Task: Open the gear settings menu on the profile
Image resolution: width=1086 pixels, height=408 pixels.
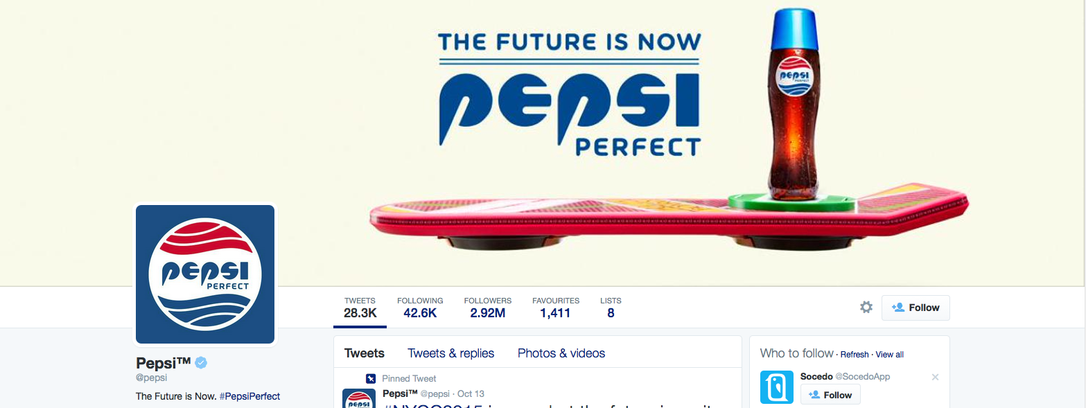Action: coord(866,308)
